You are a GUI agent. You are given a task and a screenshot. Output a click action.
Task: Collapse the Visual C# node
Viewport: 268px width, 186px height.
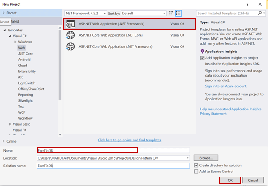point(10,36)
